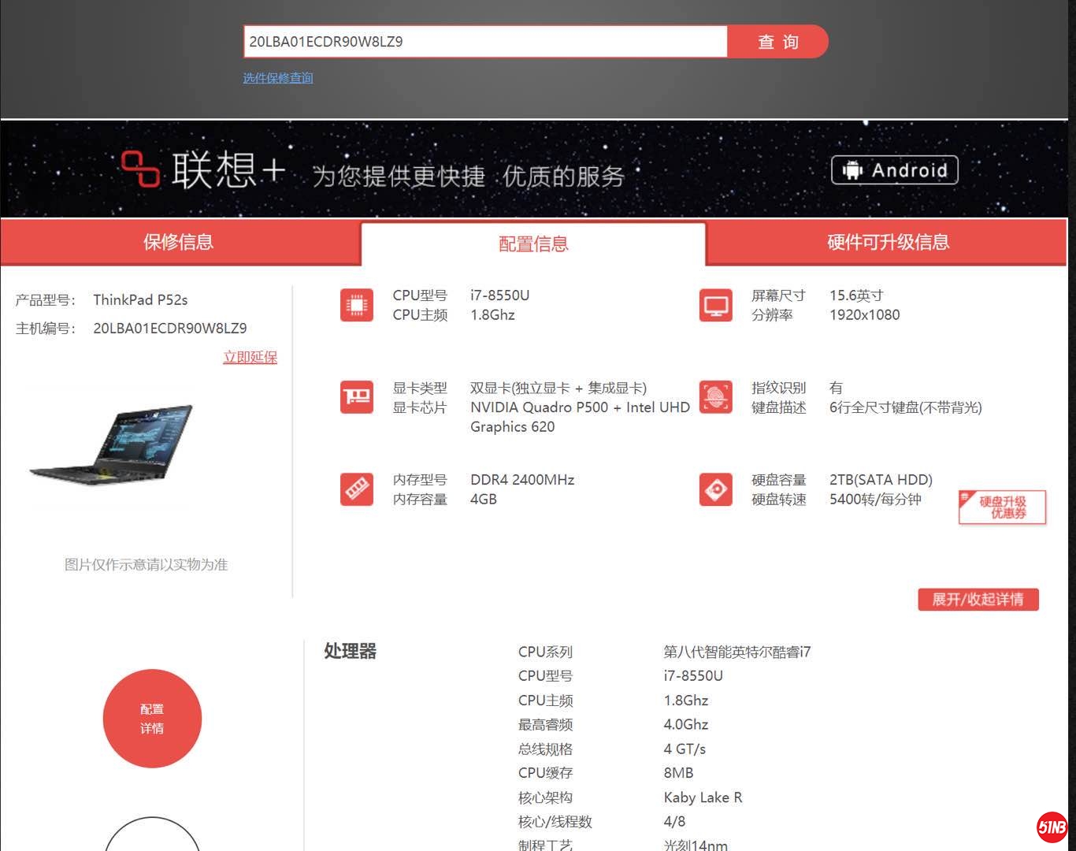
Task: Click the 立即延保 extend warranty link
Action: (x=250, y=357)
